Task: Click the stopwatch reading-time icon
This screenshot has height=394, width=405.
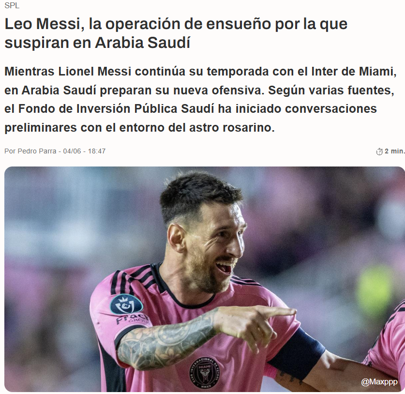Action: [379, 152]
